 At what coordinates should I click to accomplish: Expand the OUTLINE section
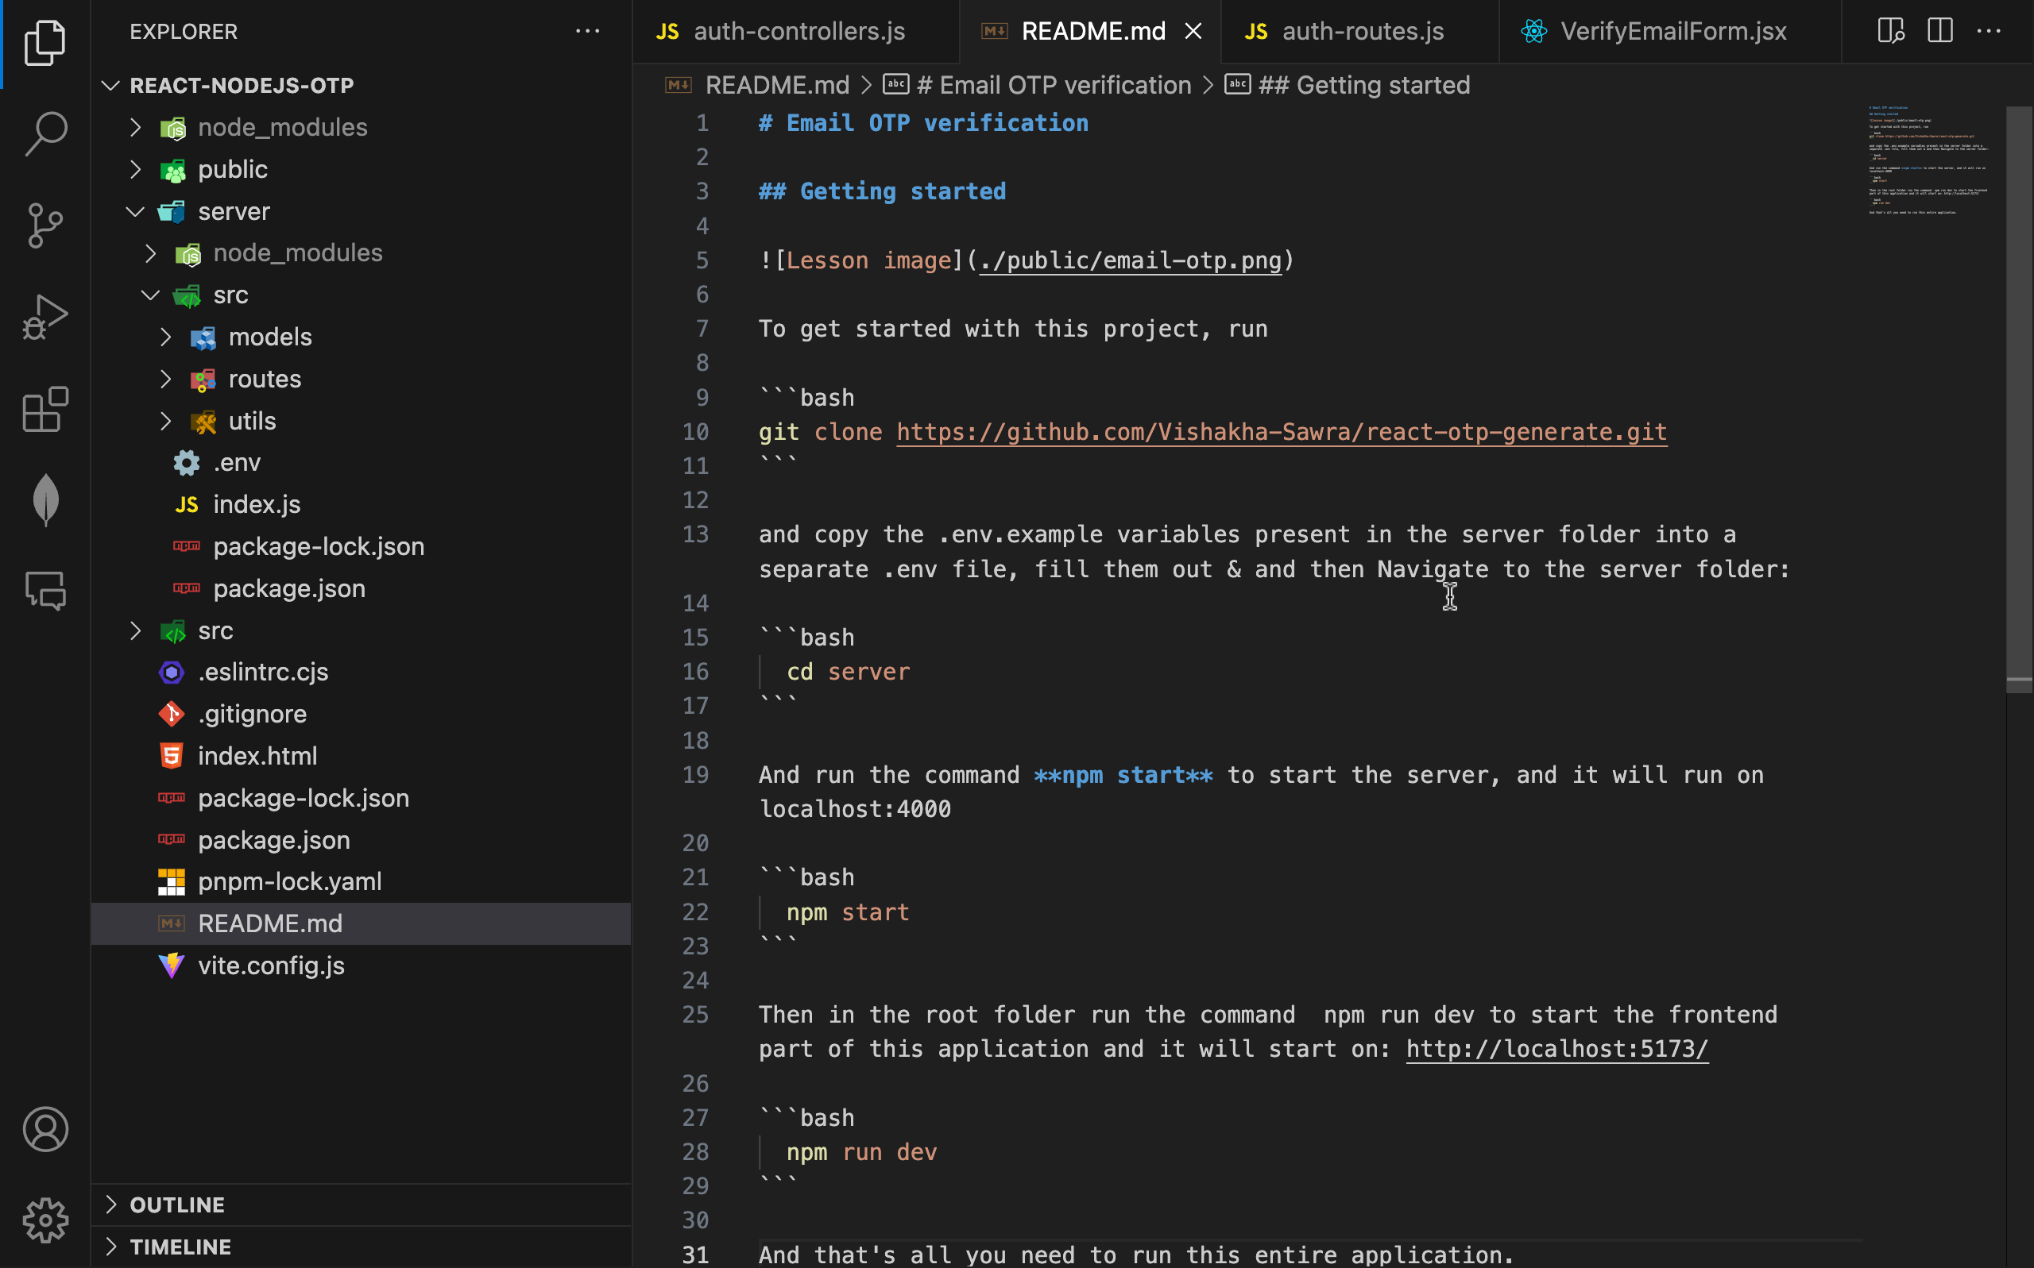click(x=177, y=1204)
